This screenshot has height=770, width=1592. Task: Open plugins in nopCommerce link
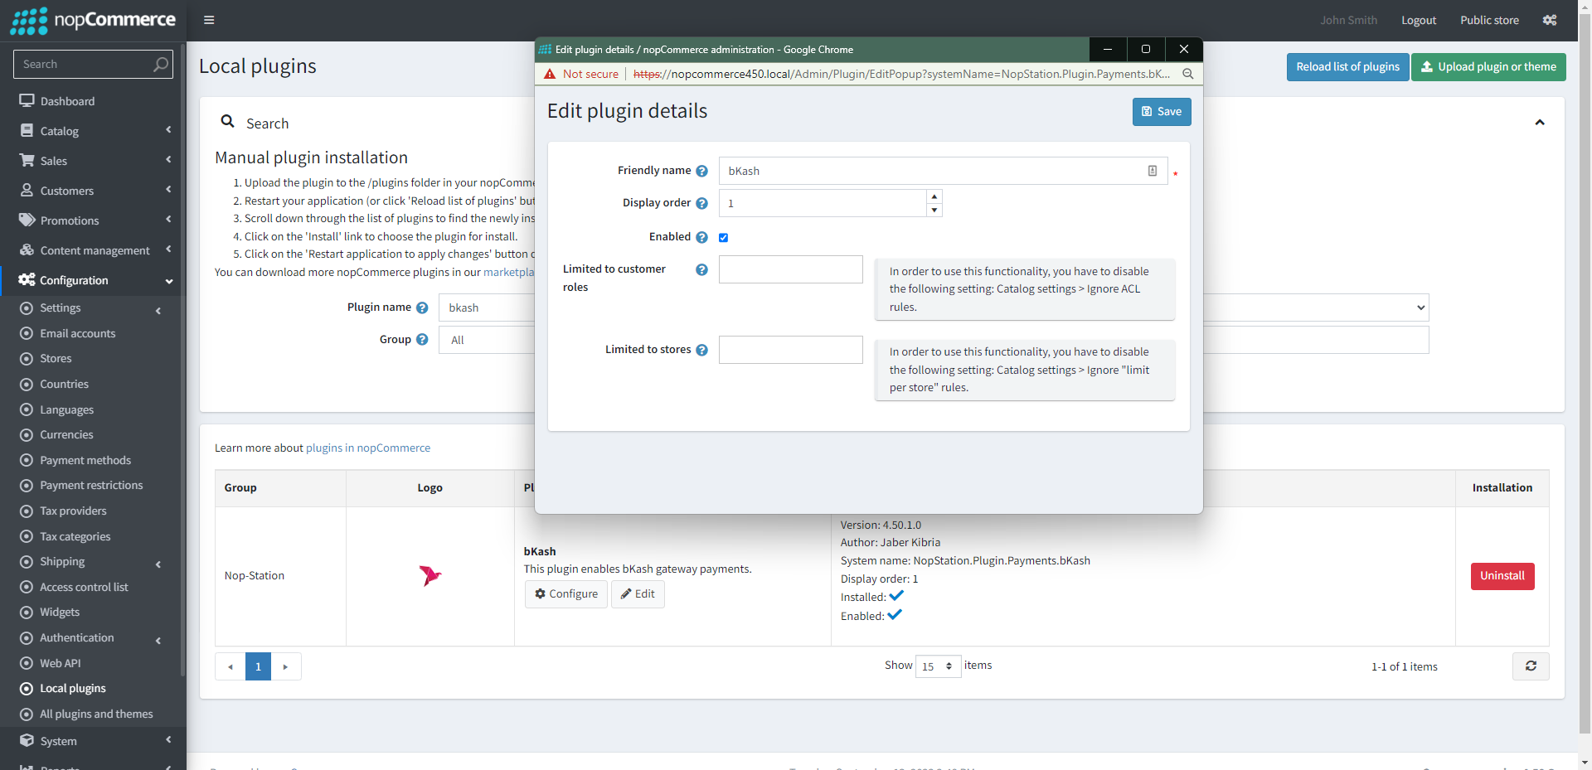(368, 448)
